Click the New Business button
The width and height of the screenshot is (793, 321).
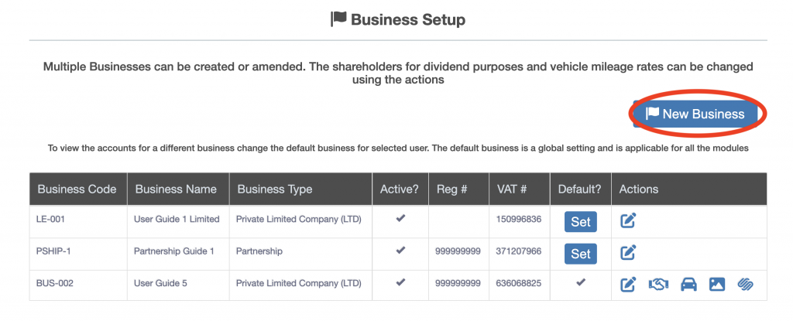tap(695, 114)
